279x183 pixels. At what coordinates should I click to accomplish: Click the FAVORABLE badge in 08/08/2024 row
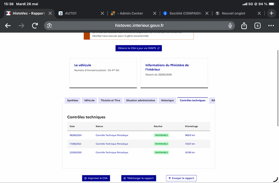pyautogui.click(x=161, y=135)
